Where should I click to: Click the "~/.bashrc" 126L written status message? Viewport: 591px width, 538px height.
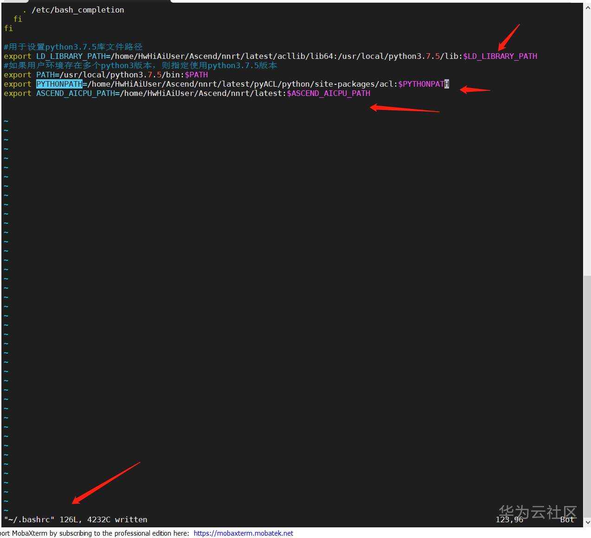pos(76,519)
